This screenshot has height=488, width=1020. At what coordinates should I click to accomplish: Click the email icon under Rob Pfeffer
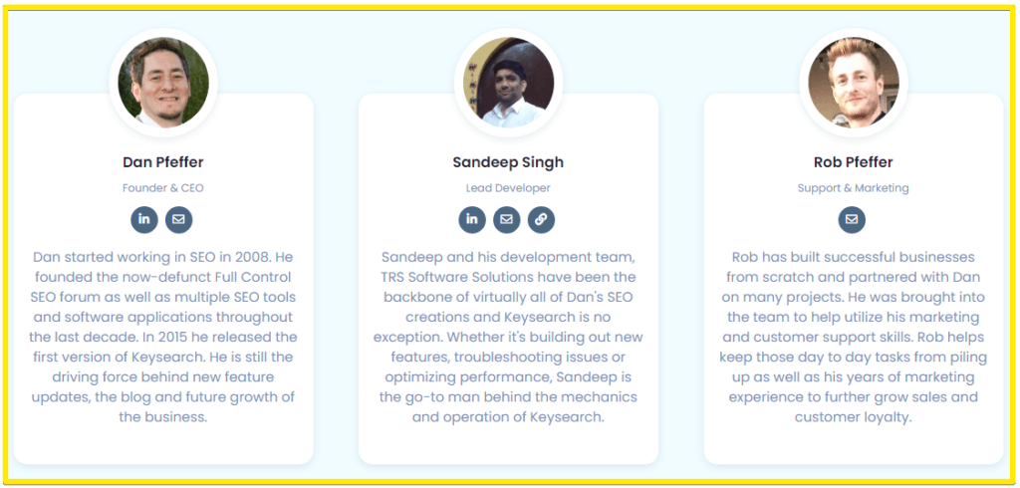pos(852,219)
